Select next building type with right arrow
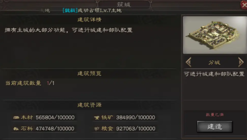 (x=241, y=62)
